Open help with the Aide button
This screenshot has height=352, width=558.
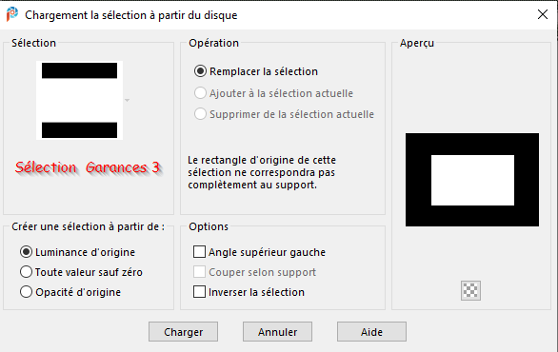(x=371, y=332)
